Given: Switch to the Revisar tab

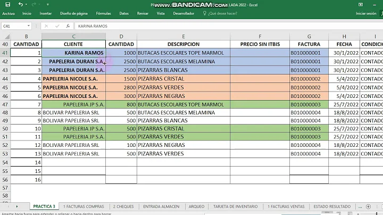Looking at the screenshot, I should [x=143, y=13].
